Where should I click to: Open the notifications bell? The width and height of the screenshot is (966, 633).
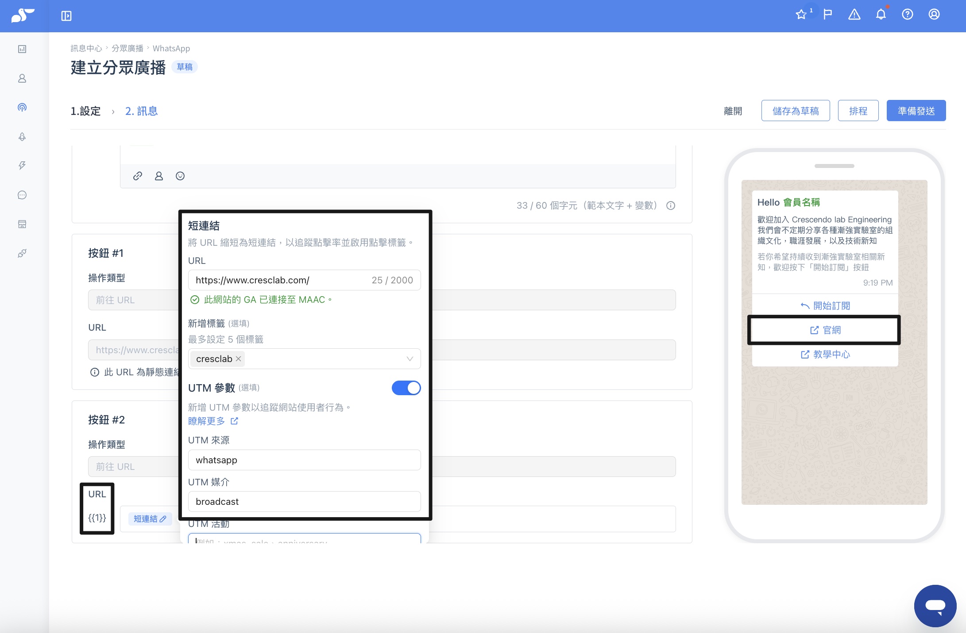pos(881,15)
